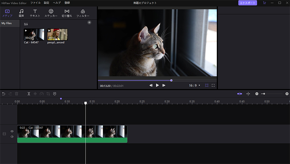Image resolution: width=290 pixels, height=164 pixels.
Task: Open the 設定 menu
Action: click(46, 3)
